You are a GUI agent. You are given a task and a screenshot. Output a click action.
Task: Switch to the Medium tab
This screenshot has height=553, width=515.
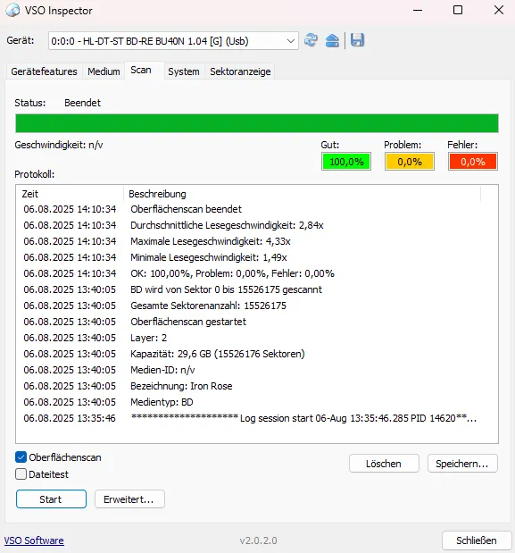104,71
